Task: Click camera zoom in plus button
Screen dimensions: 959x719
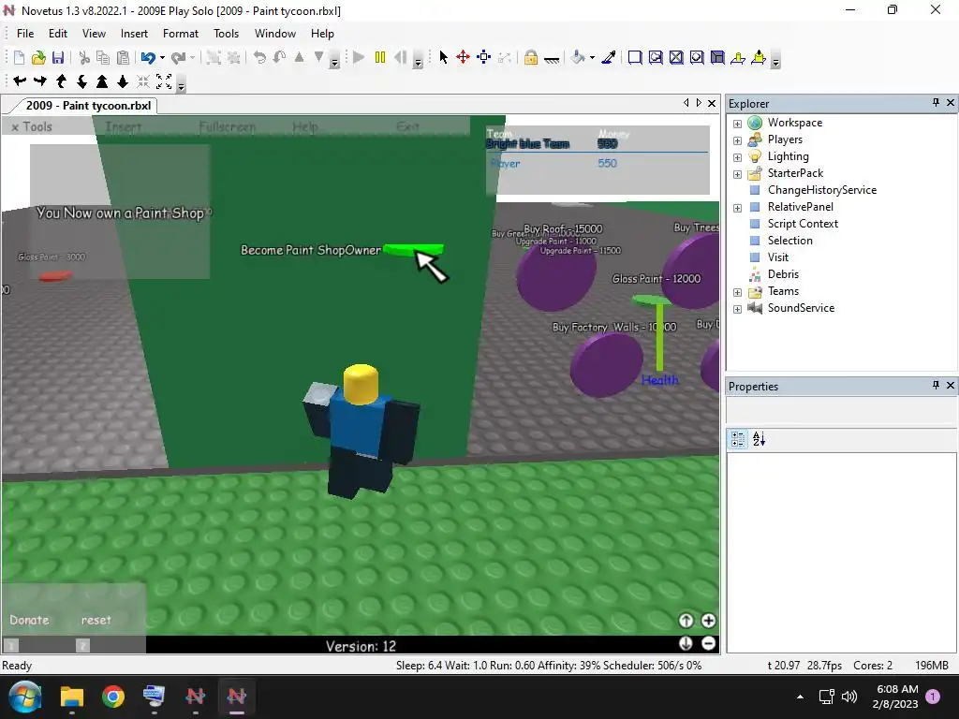Action: [708, 621]
